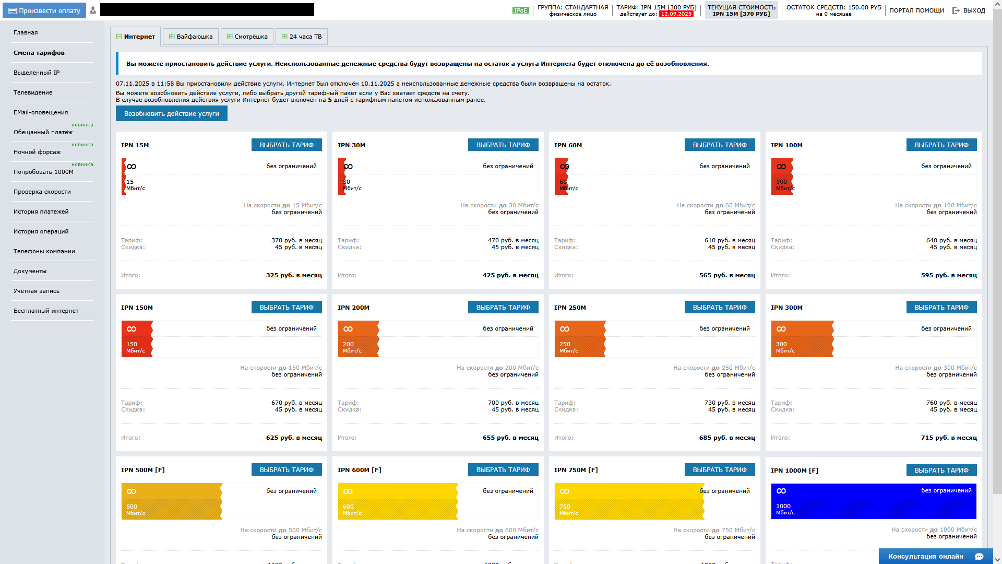Click the card icon on Произвести оплату
This screenshot has width=1002, height=564.
[x=12, y=10]
